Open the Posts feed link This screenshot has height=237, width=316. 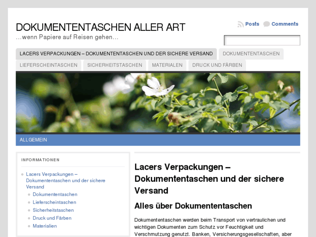(x=252, y=24)
